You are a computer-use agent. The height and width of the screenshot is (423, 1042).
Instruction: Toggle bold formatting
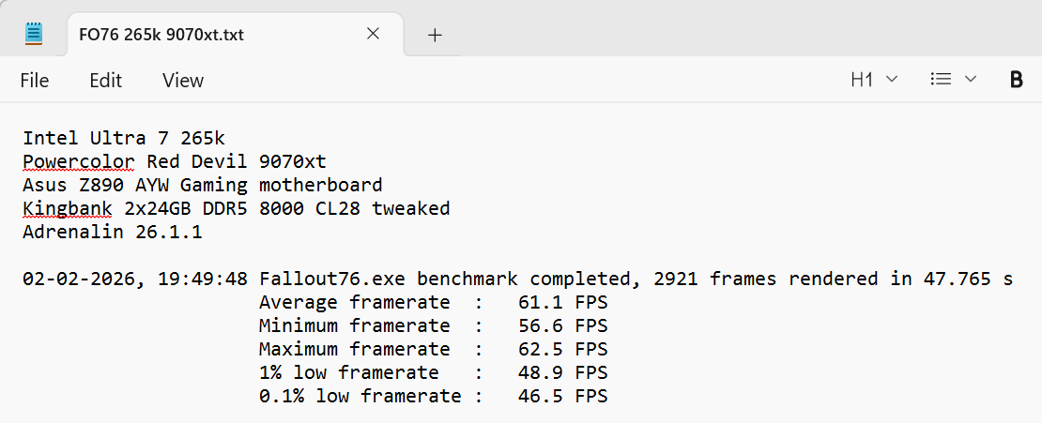point(1016,80)
